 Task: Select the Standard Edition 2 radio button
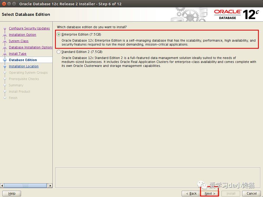tap(58, 52)
